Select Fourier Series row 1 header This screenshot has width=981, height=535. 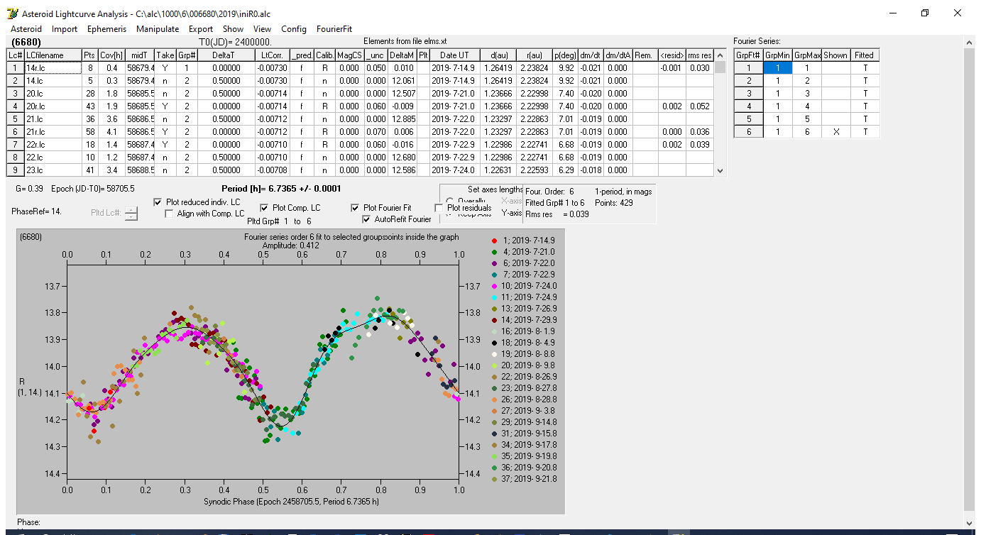tap(748, 68)
